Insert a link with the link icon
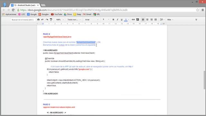 (133, 20)
